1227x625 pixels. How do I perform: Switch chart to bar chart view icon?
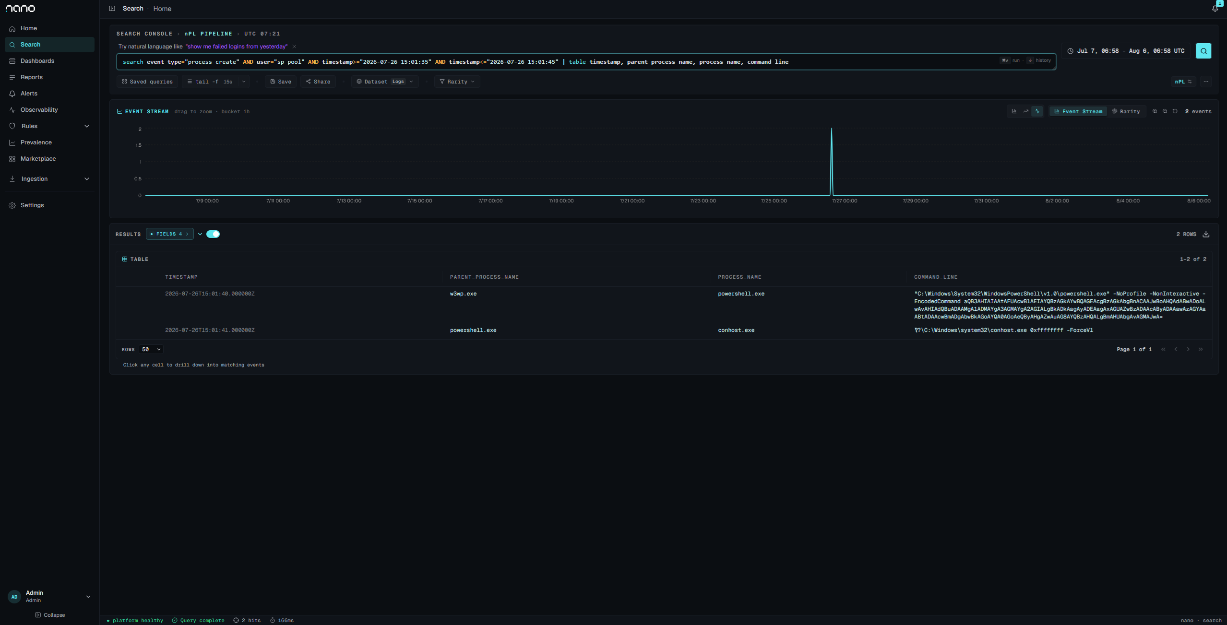point(1014,111)
